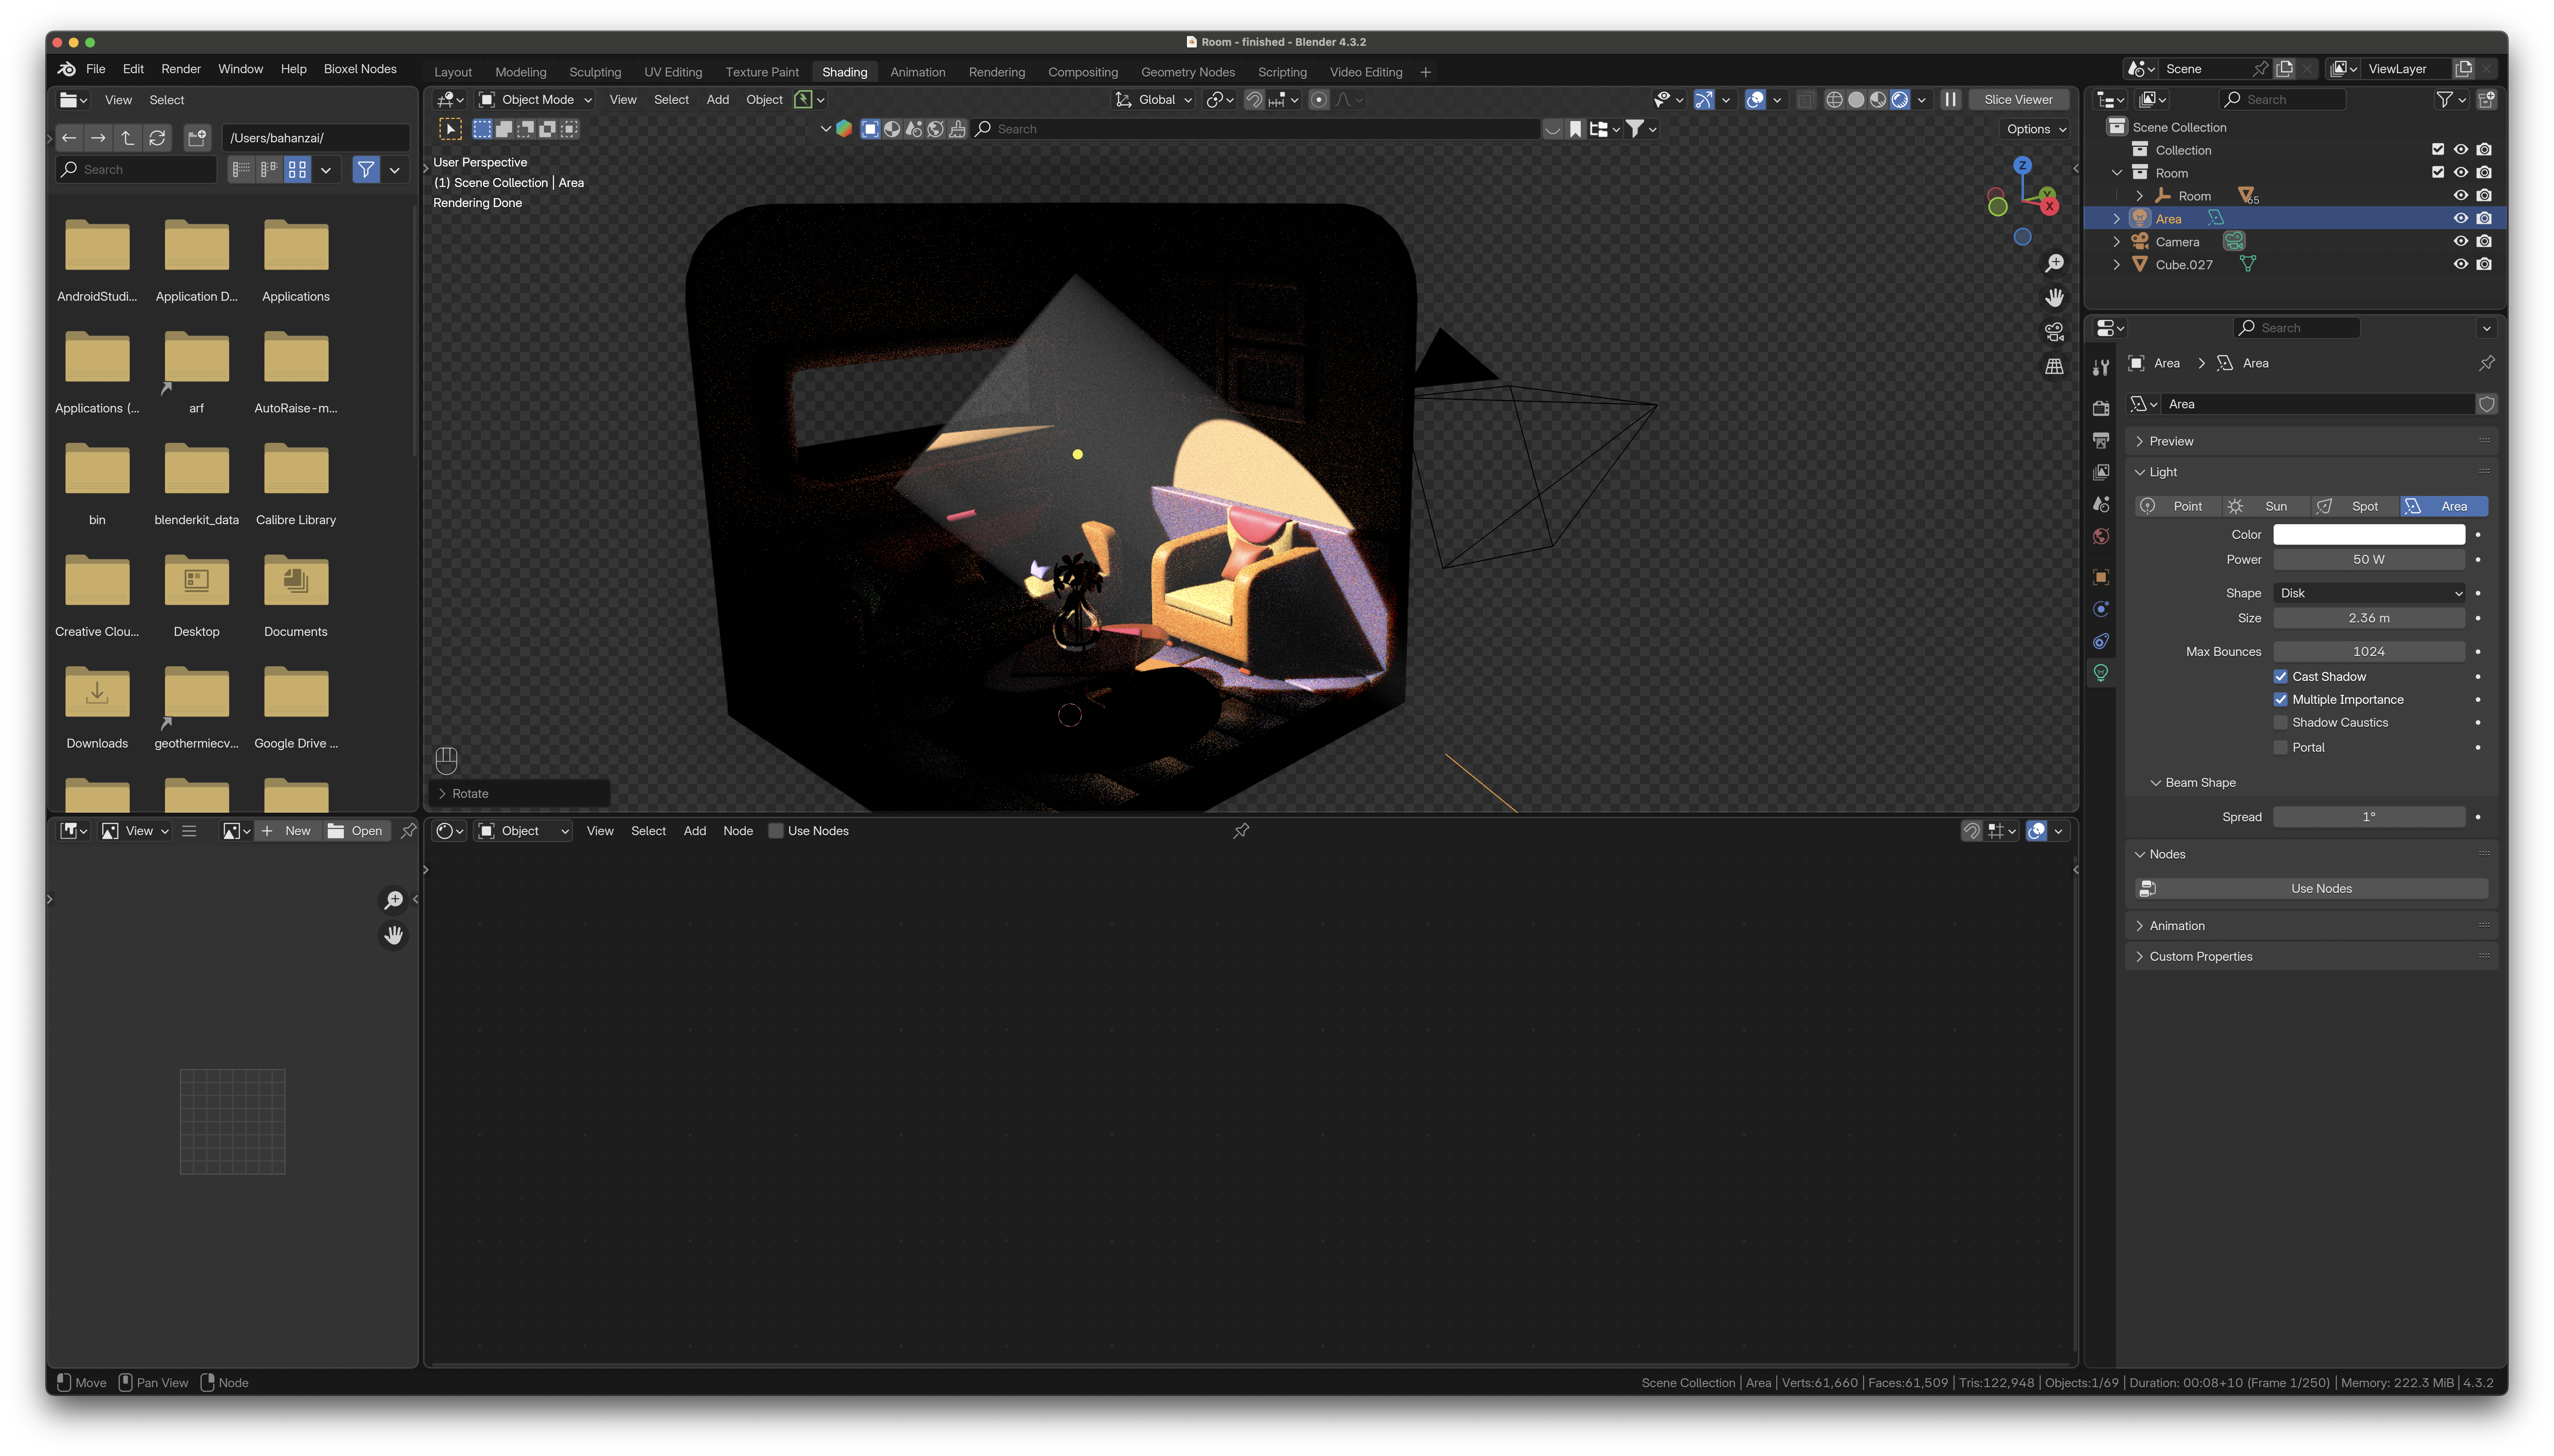Disable the Cast Shadow checkbox
The image size is (2554, 1456).
point(2281,677)
